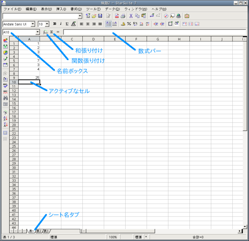Screen dimensions: 249x241
Task: Click into the formula bar input line
Action: (x=153, y=32)
